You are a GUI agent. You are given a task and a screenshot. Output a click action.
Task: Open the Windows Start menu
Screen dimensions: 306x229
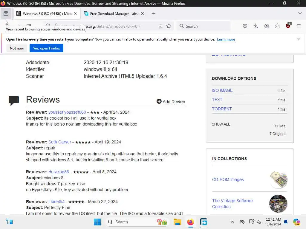coord(97,222)
